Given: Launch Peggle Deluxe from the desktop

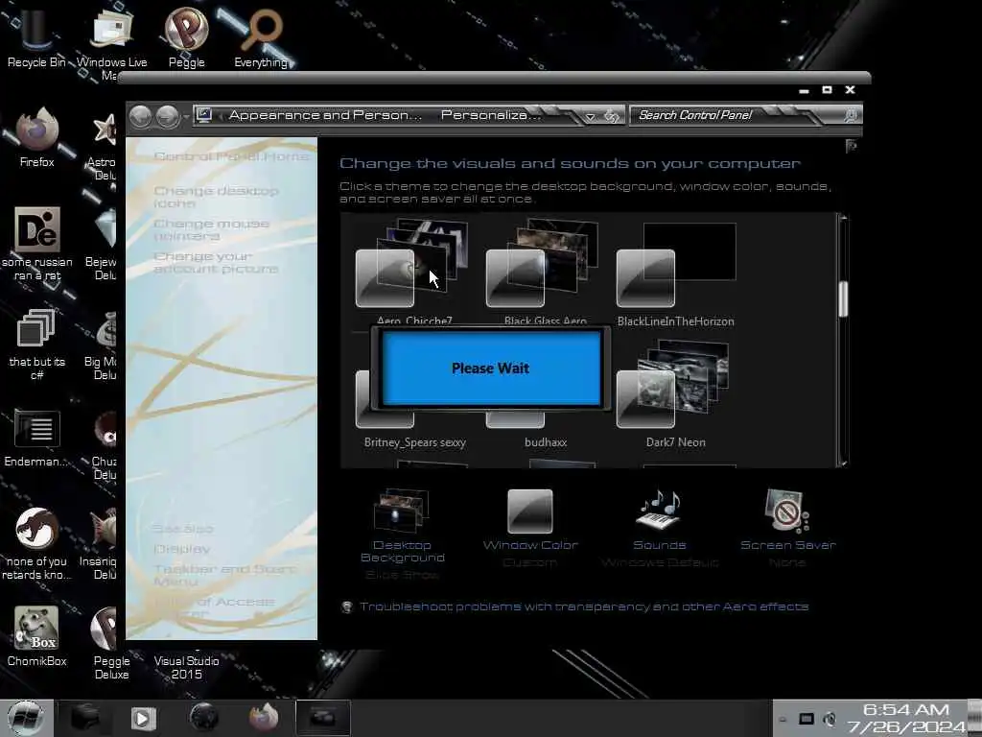Looking at the screenshot, I should [x=111, y=642].
